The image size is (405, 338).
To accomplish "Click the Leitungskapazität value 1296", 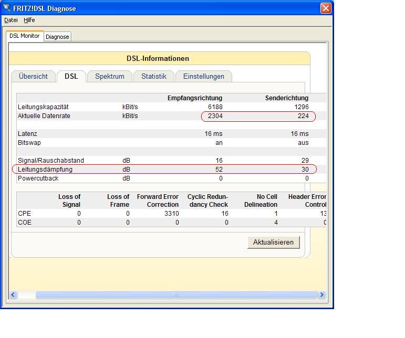I will pos(302,107).
